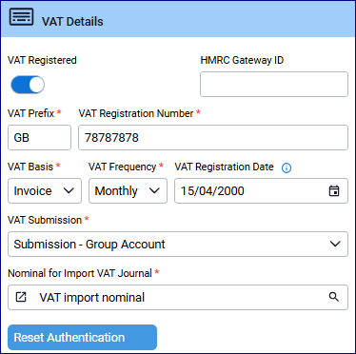The height and width of the screenshot is (354, 356).
Task: Click the VAT Details header title
Action: [72, 22]
